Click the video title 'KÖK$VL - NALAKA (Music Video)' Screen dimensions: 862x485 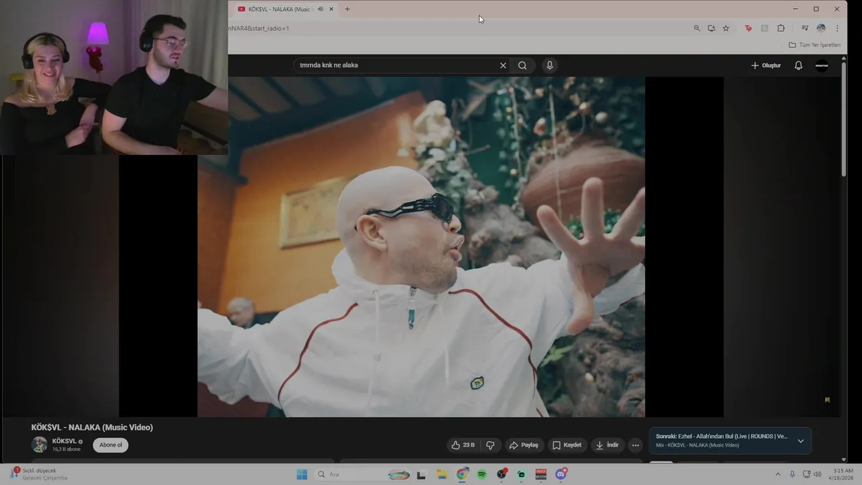[92, 427]
